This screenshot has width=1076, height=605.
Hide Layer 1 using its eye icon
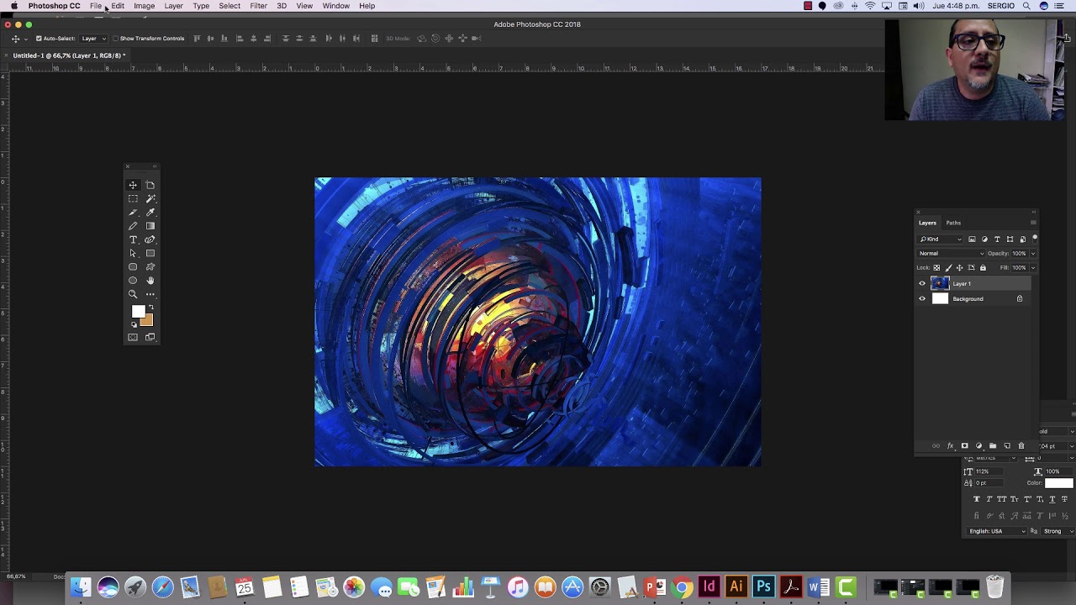click(x=922, y=283)
